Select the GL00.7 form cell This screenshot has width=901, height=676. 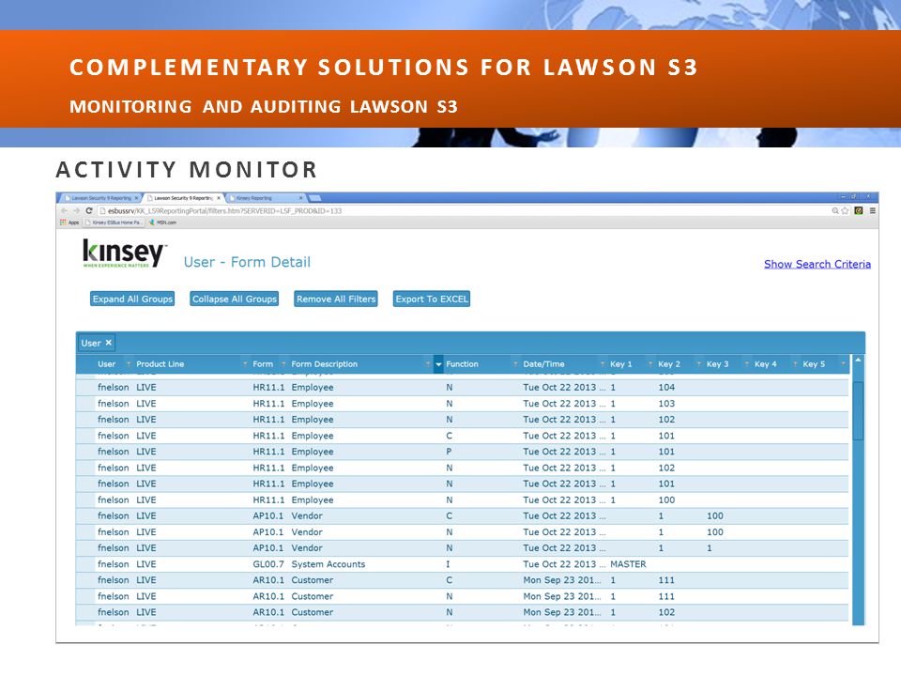coord(268,564)
